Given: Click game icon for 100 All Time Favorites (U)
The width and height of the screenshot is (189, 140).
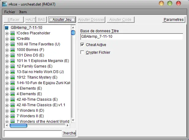Looking at the screenshot, I should [13, 44].
